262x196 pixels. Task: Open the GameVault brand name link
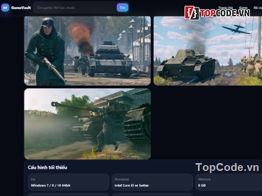pos(21,8)
